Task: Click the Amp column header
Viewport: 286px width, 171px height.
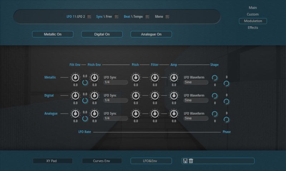Action: click(174, 65)
